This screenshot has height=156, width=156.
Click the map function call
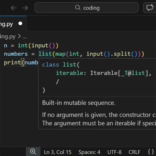click(60, 54)
